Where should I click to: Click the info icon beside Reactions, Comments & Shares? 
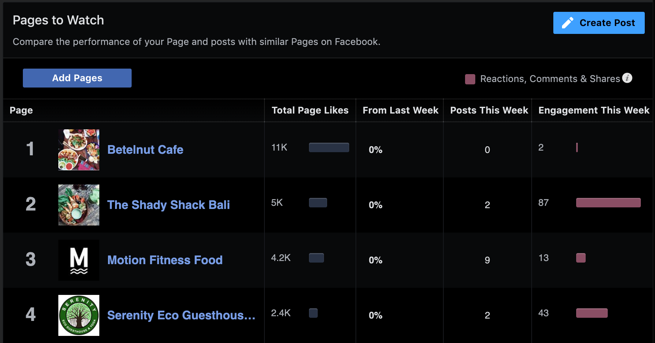[x=627, y=78]
